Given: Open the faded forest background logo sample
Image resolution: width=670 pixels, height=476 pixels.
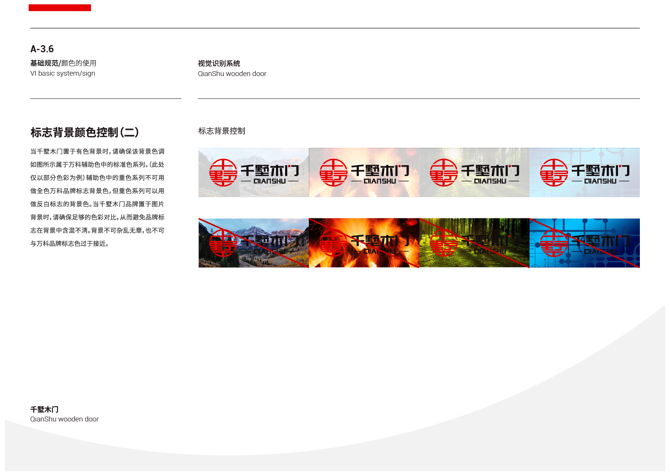Looking at the screenshot, I should (x=474, y=172).
